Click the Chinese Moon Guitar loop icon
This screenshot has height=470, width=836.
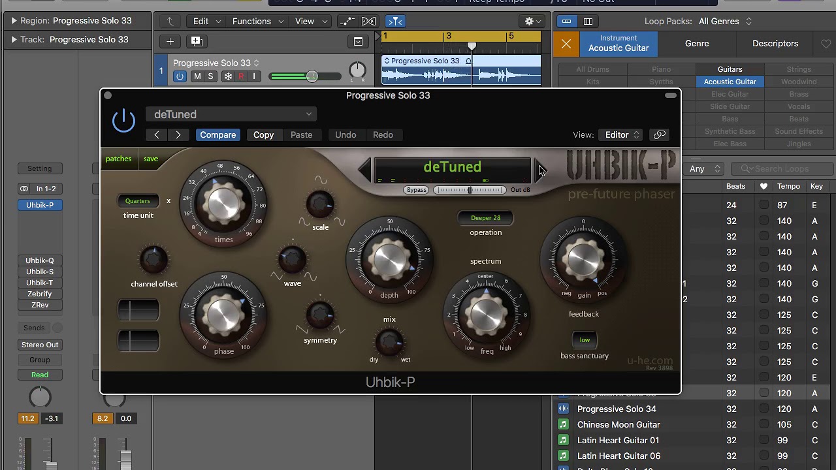pos(563,424)
